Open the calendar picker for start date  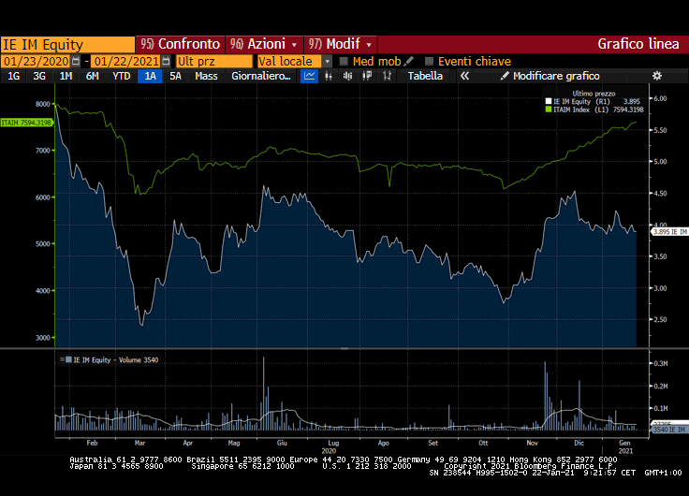(x=76, y=61)
